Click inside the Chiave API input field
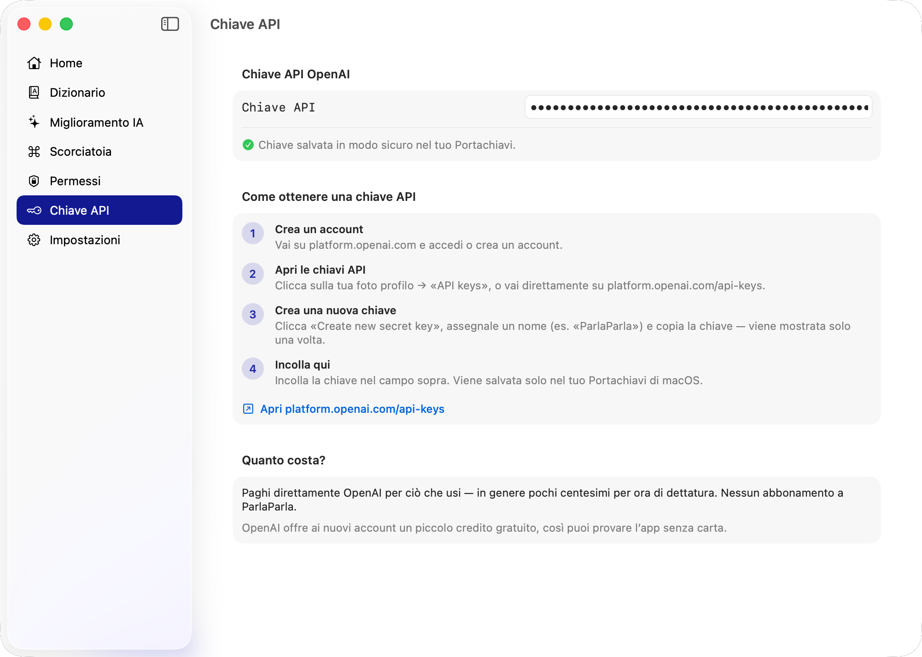This screenshot has width=922, height=657. (698, 107)
